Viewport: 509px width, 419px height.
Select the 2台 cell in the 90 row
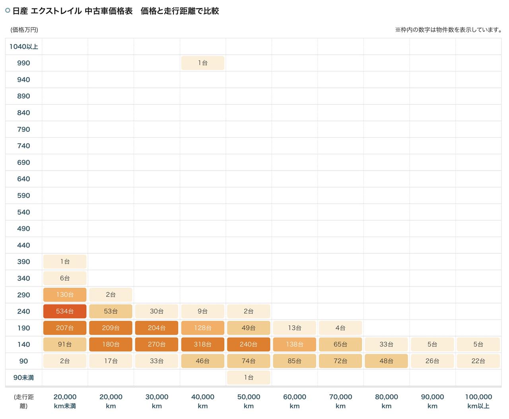click(65, 361)
